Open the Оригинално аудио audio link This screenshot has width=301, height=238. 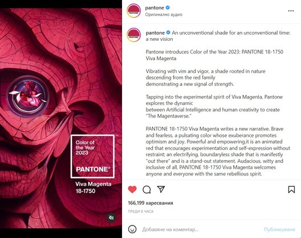(164, 15)
